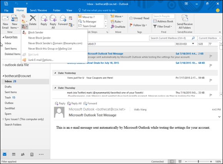The image size is (223, 164).
Task: Click the New Email icon
Action: [5, 18]
